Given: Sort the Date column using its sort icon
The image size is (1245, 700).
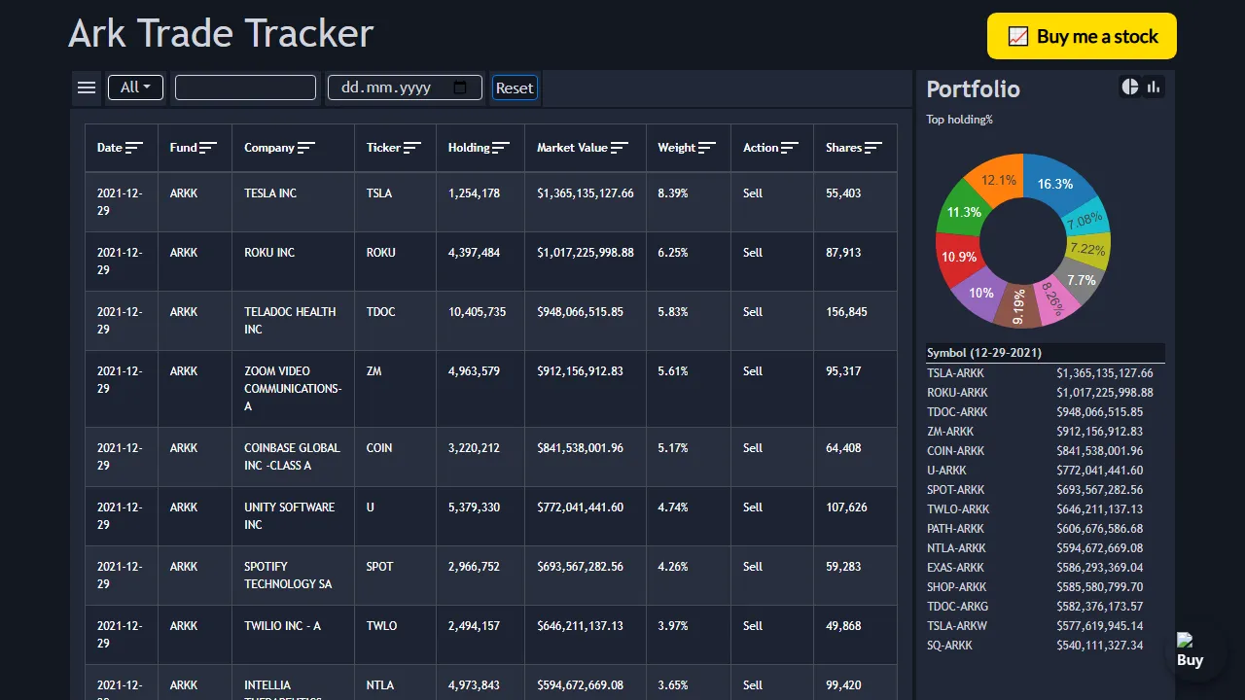Looking at the screenshot, I should pyautogui.click(x=136, y=147).
